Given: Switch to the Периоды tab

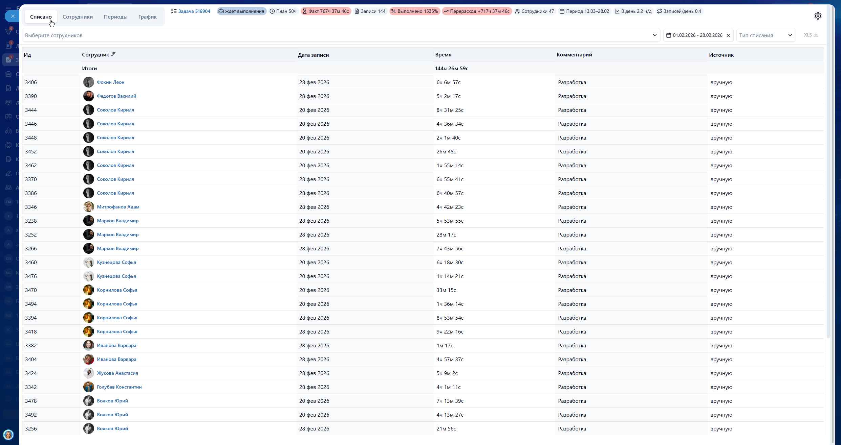Looking at the screenshot, I should tap(115, 17).
